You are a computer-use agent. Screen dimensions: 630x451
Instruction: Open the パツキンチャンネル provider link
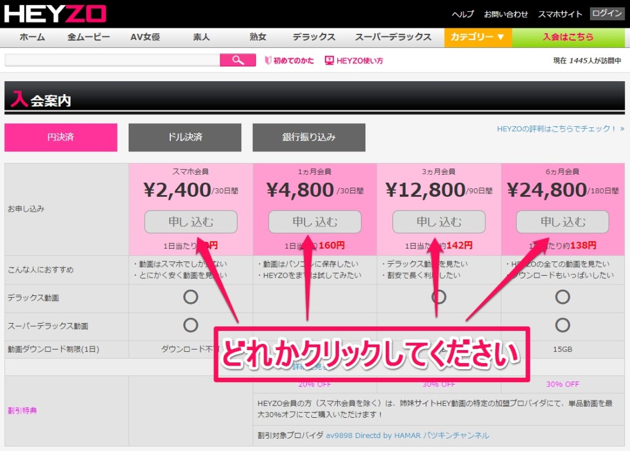click(x=457, y=436)
